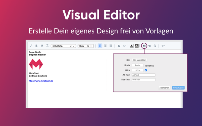Image resolution: width=202 pixels, height=126 pixels.
Task: Choose text color swatch
Action: 132,46
